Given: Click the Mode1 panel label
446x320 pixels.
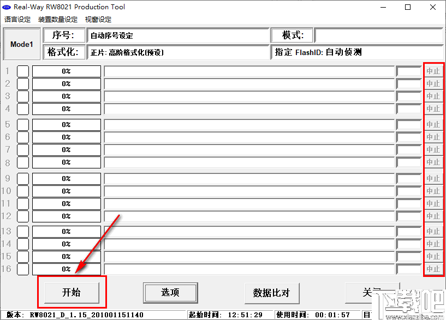Looking at the screenshot, I should coord(21,44).
